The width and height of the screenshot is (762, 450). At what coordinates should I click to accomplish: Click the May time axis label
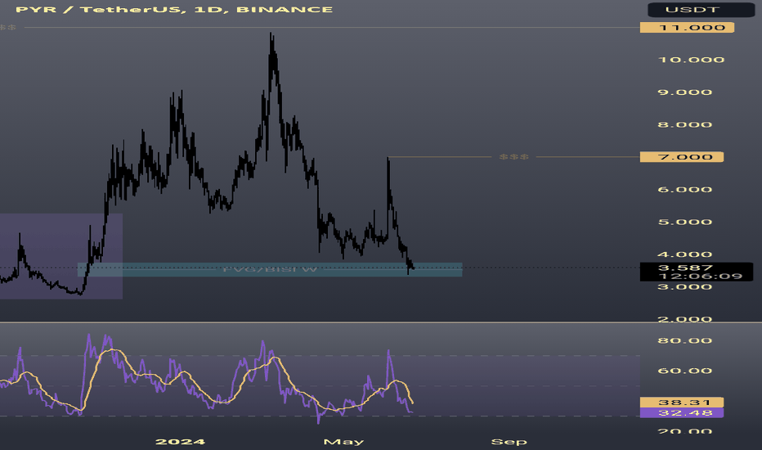(343, 442)
